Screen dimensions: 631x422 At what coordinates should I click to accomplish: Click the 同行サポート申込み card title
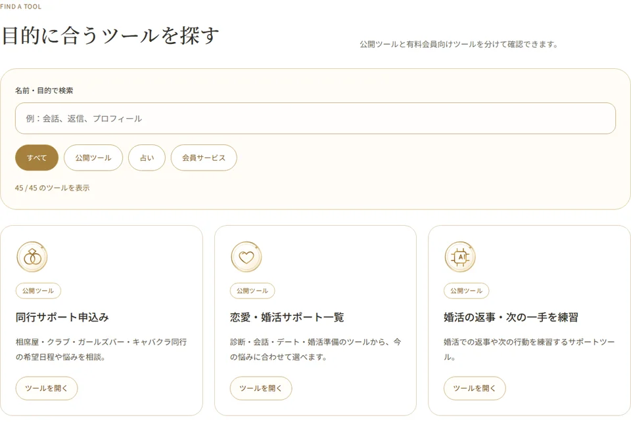62,317
